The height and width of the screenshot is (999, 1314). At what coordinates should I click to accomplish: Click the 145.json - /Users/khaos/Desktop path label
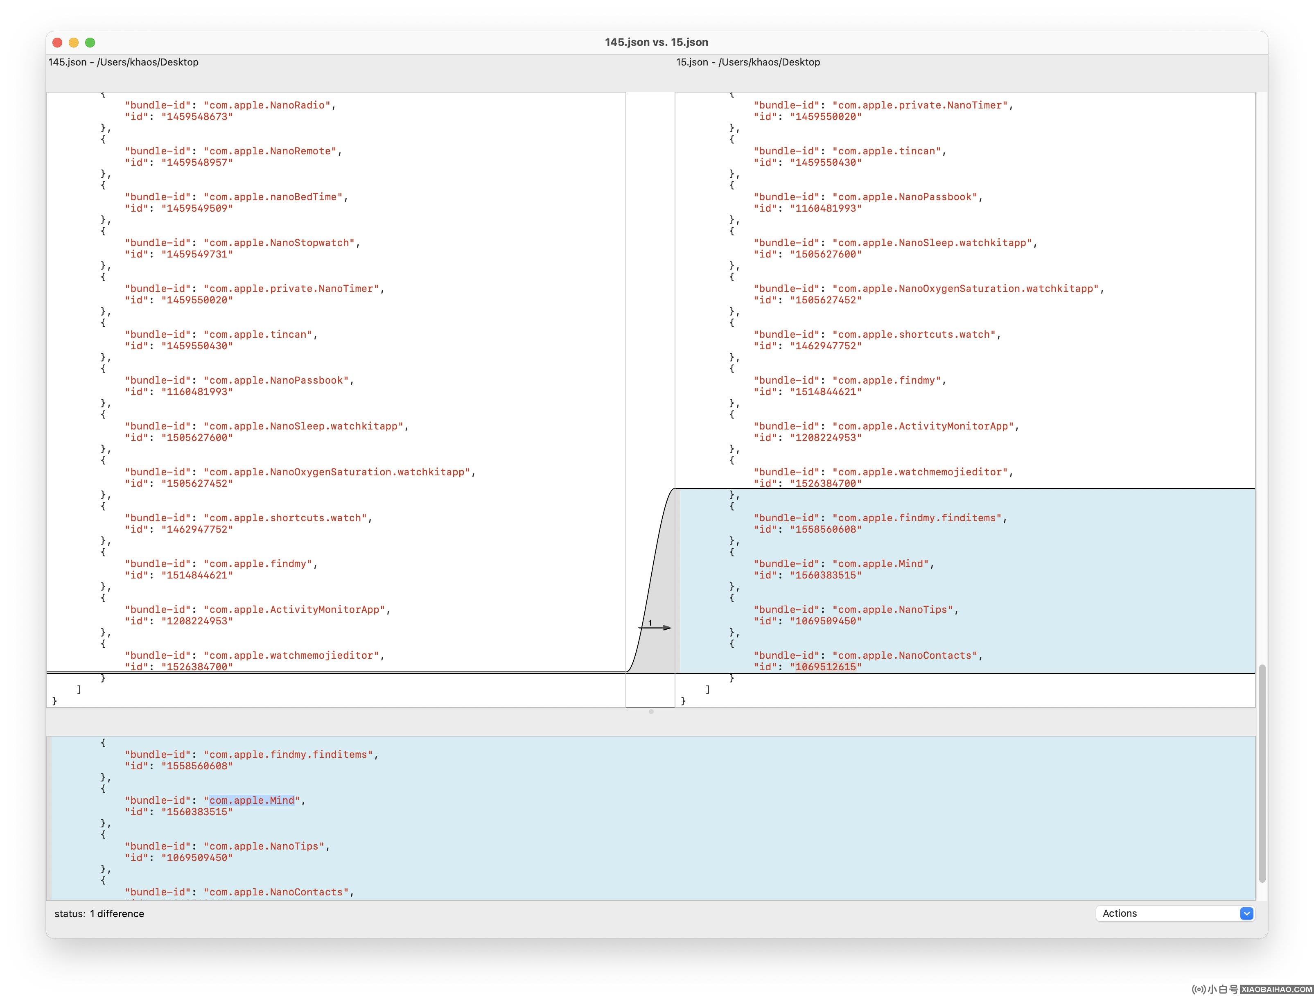pos(124,62)
